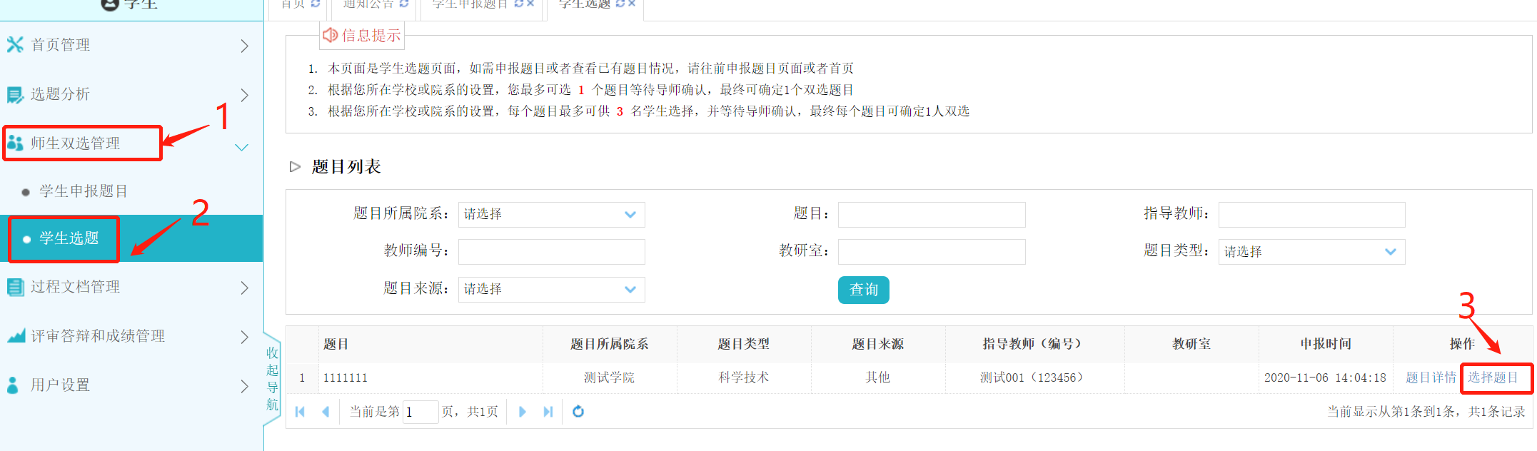Image resolution: width=1537 pixels, height=451 pixels.
Task: Open the 题目来源 dropdown
Action: tap(551, 289)
